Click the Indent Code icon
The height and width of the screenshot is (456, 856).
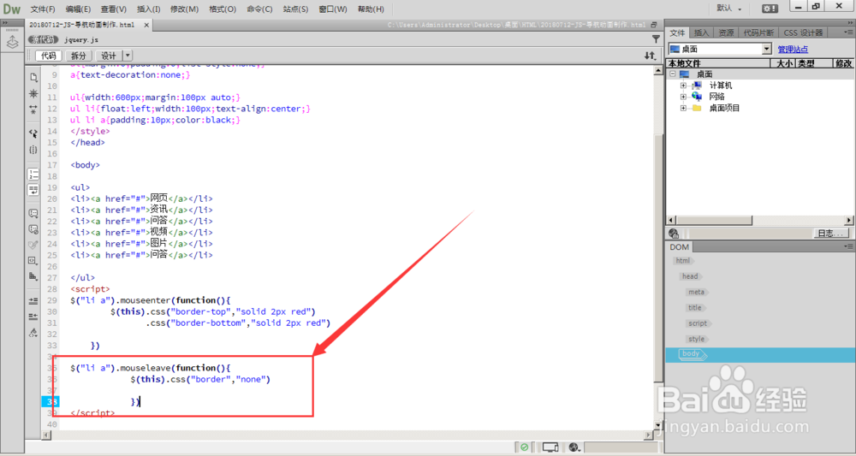[33, 300]
